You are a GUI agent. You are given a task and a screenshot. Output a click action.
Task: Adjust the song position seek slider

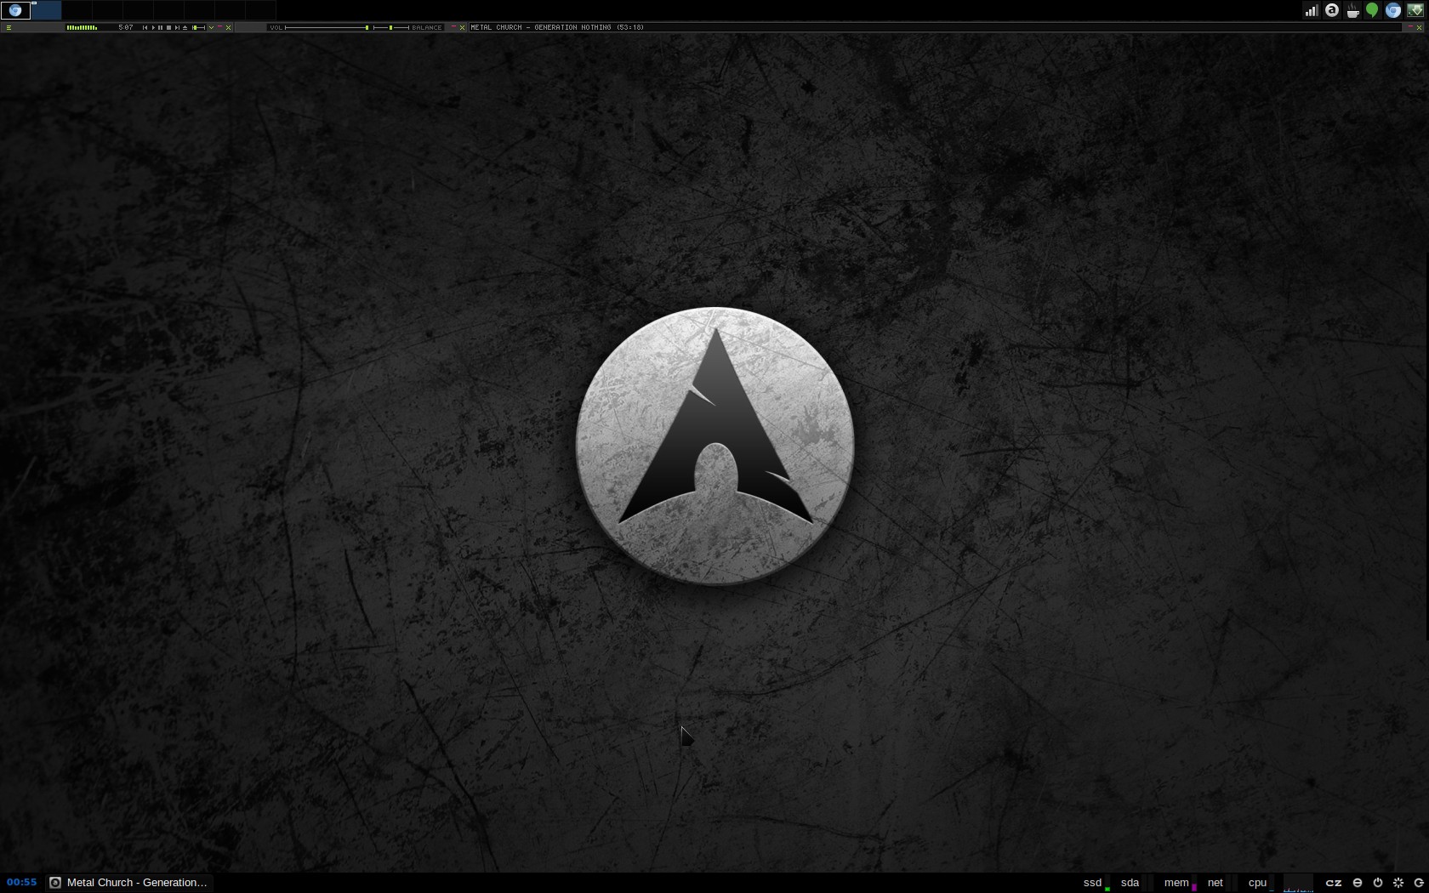[x=198, y=27]
